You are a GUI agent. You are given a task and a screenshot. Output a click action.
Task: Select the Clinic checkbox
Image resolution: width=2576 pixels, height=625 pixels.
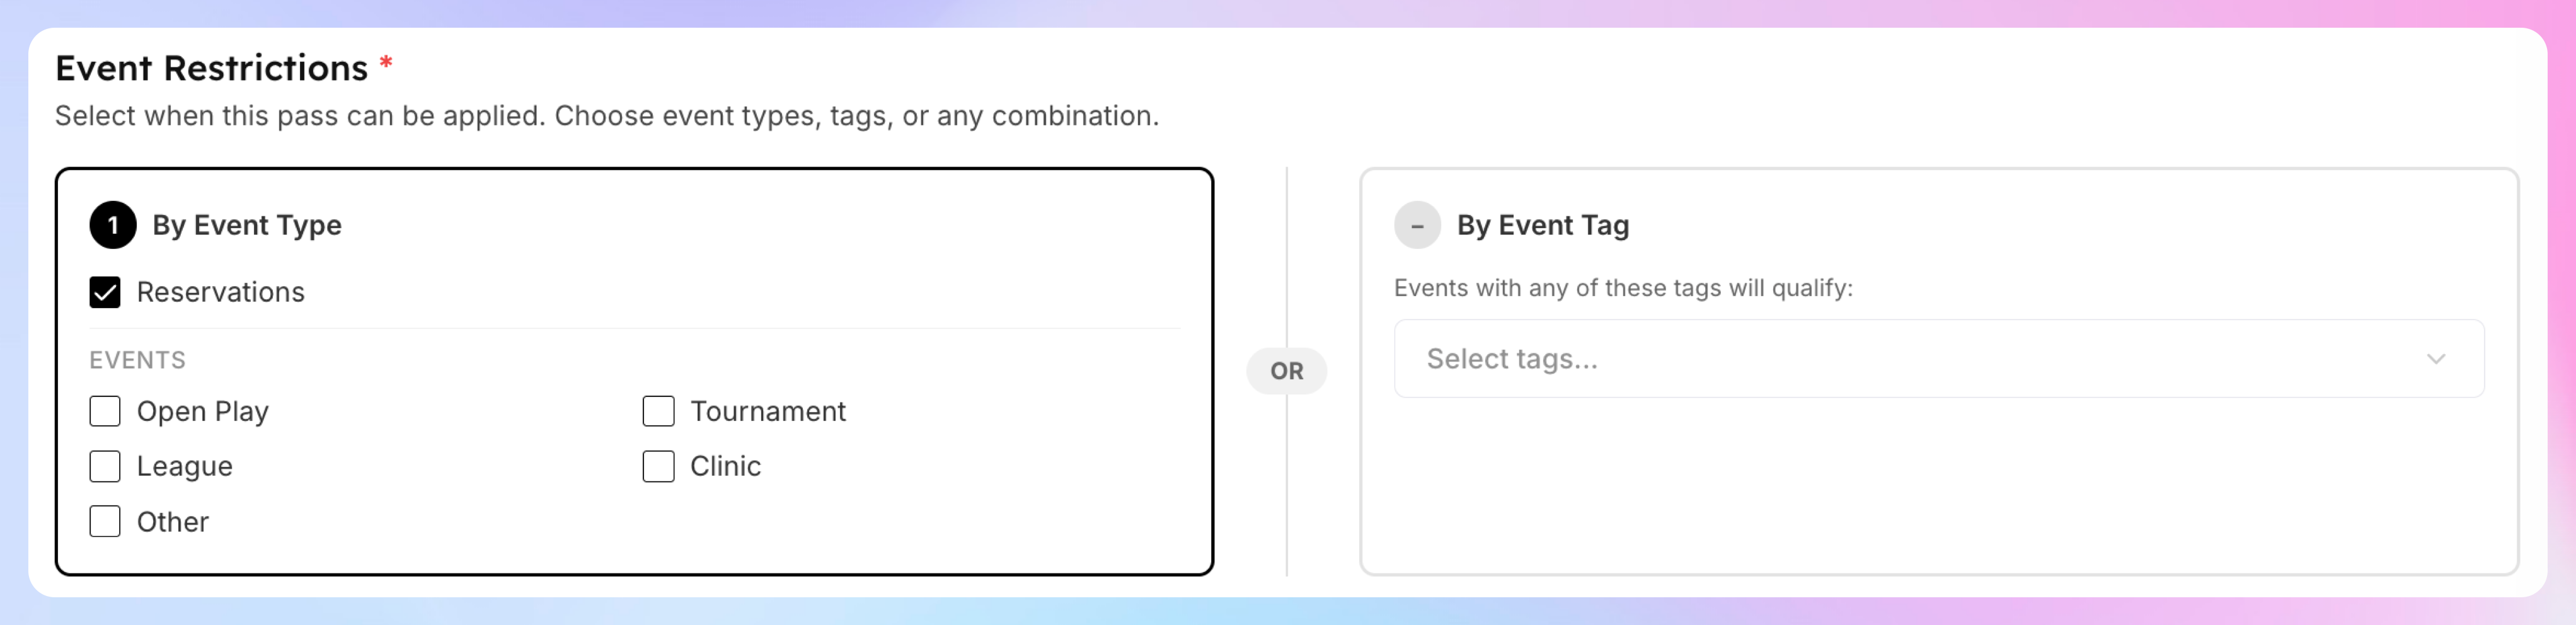point(658,466)
